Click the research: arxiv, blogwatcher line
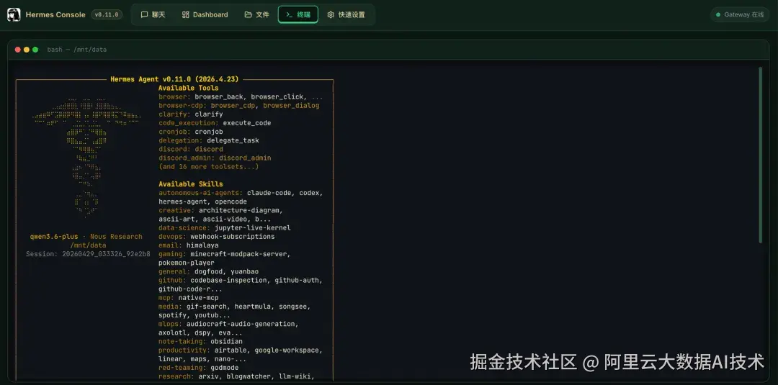The width and height of the screenshot is (778, 385). coord(237,376)
